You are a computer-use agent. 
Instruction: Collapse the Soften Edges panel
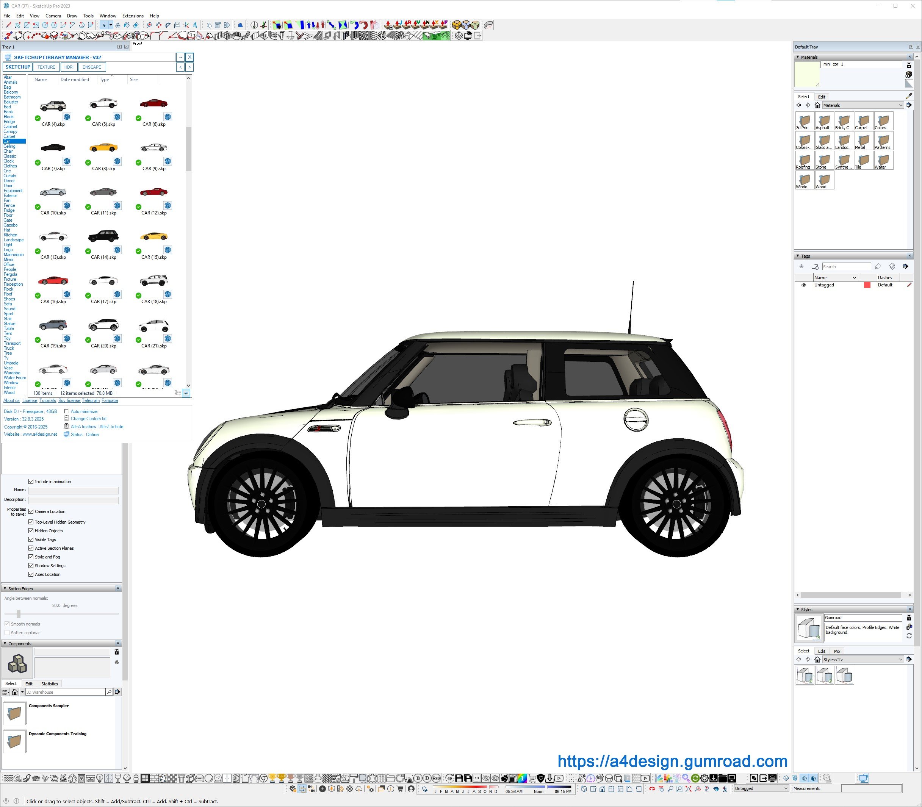click(x=5, y=589)
